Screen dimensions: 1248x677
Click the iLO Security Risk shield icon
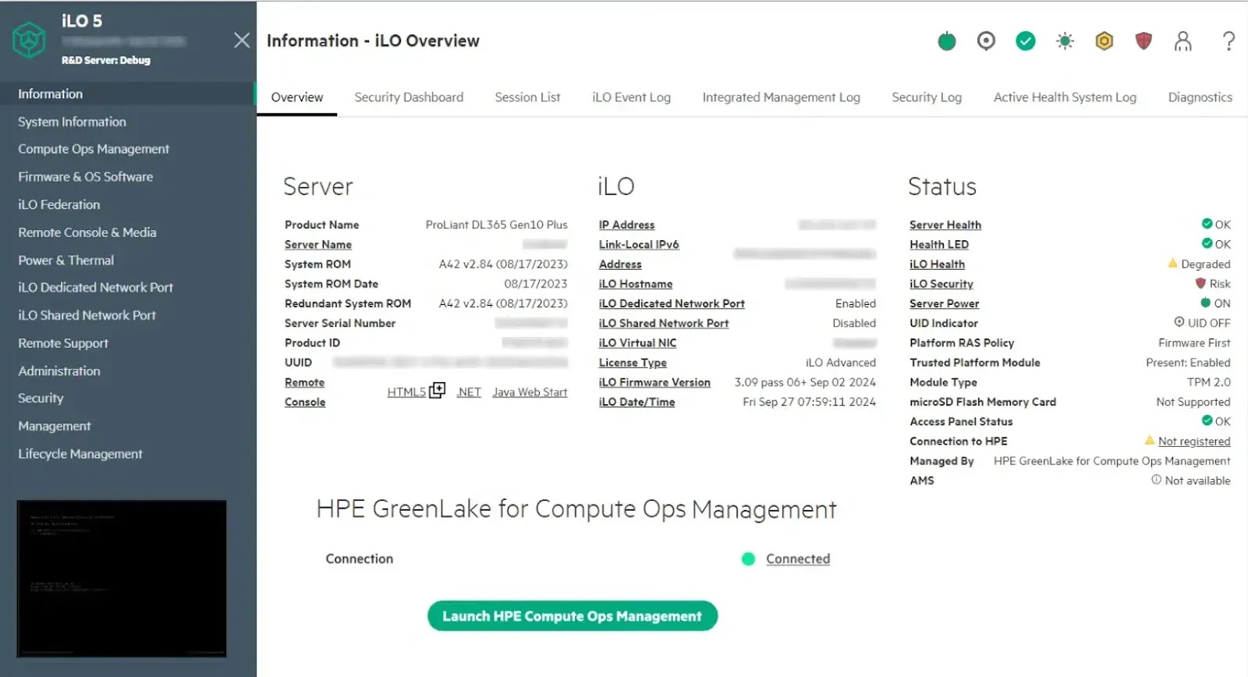pos(1200,283)
